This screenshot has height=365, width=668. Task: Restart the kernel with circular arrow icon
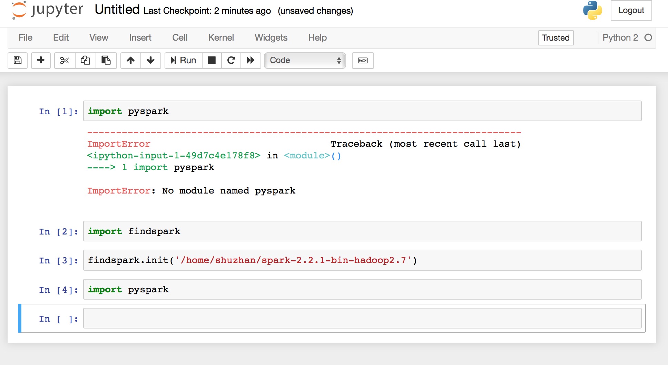(x=231, y=61)
